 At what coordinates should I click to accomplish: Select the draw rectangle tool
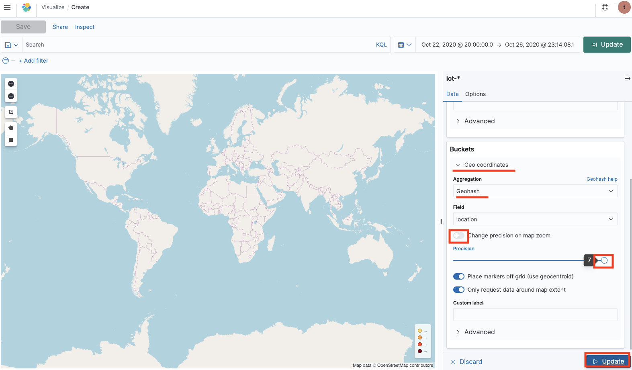[11, 140]
